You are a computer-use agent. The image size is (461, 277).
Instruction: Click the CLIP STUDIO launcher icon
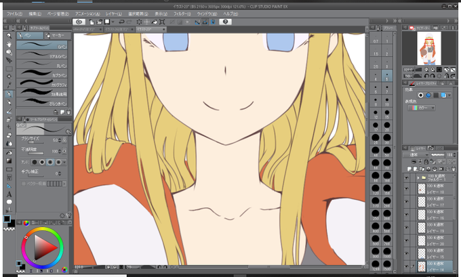pyautogui.click(x=79, y=22)
